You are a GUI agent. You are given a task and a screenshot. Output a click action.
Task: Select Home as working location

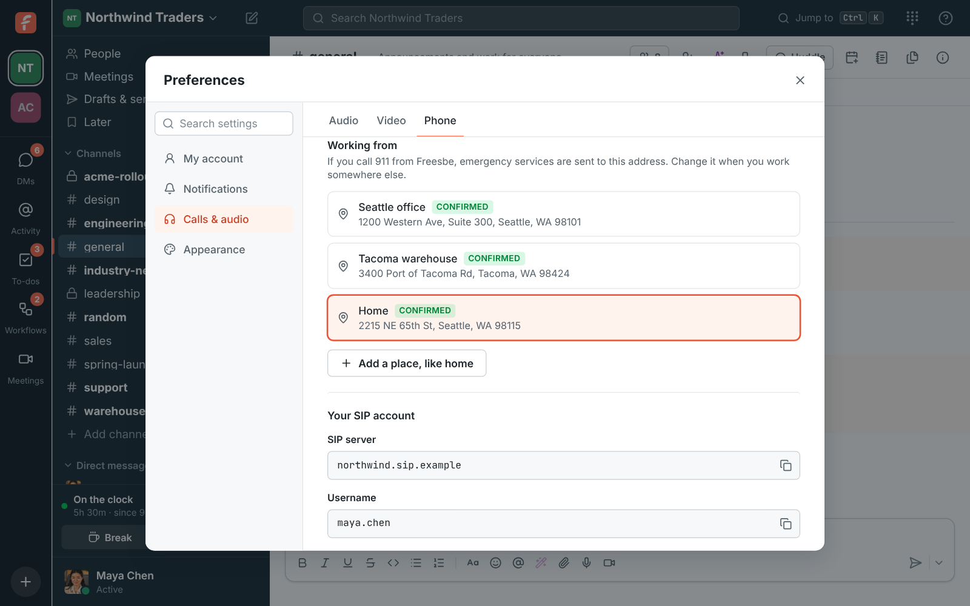click(x=564, y=318)
